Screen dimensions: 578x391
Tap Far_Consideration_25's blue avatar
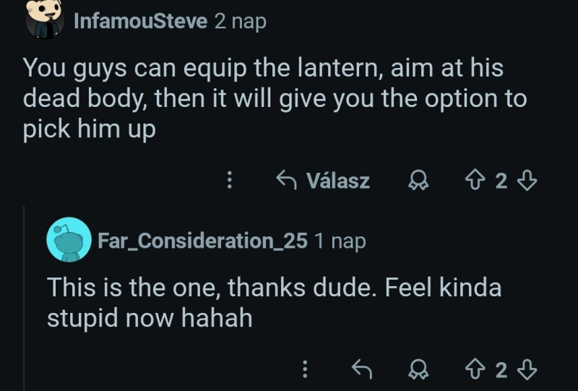coord(67,239)
